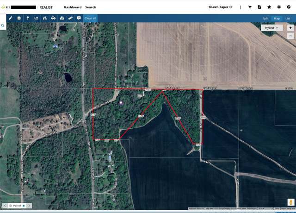Go to next layer with right arrow
Viewport: 296px width, 213px height.
pyautogui.click(x=29, y=206)
